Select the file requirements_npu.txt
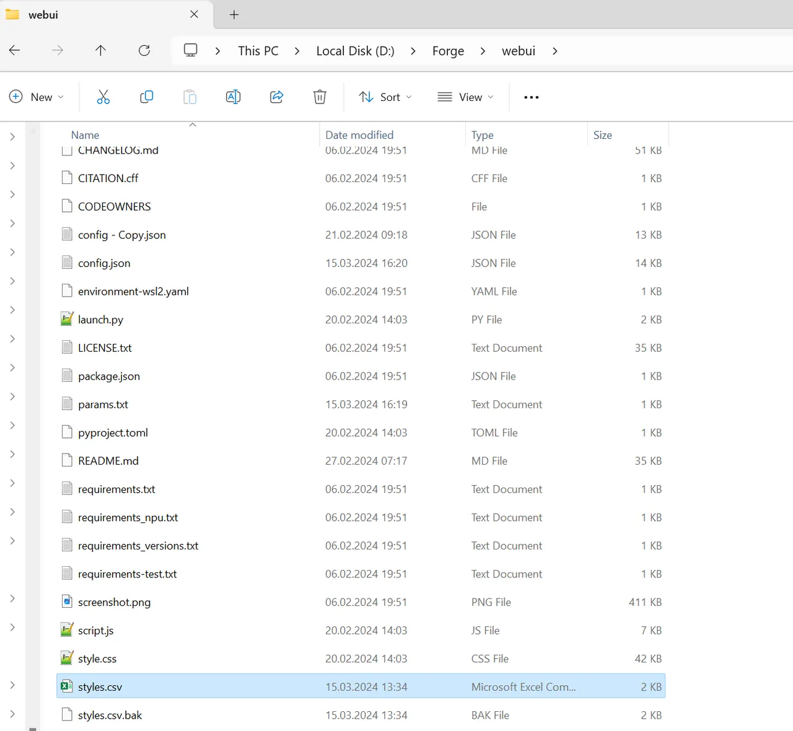The image size is (793, 731). coord(128,517)
